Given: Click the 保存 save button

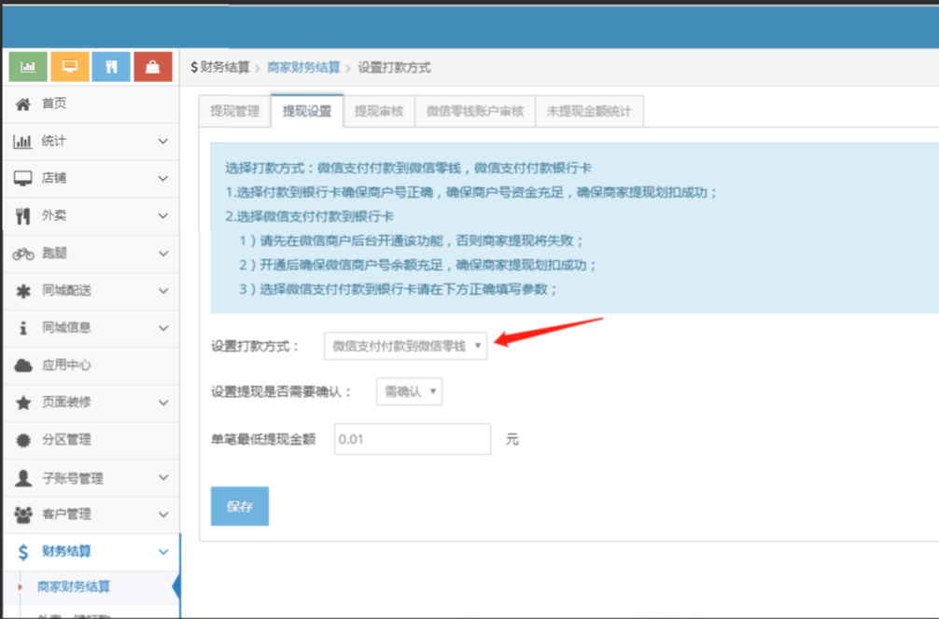Looking at the screenshot, I should point(240,506).
